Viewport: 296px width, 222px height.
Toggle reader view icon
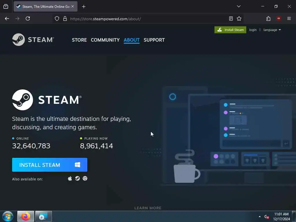click(x=231, y=18)
